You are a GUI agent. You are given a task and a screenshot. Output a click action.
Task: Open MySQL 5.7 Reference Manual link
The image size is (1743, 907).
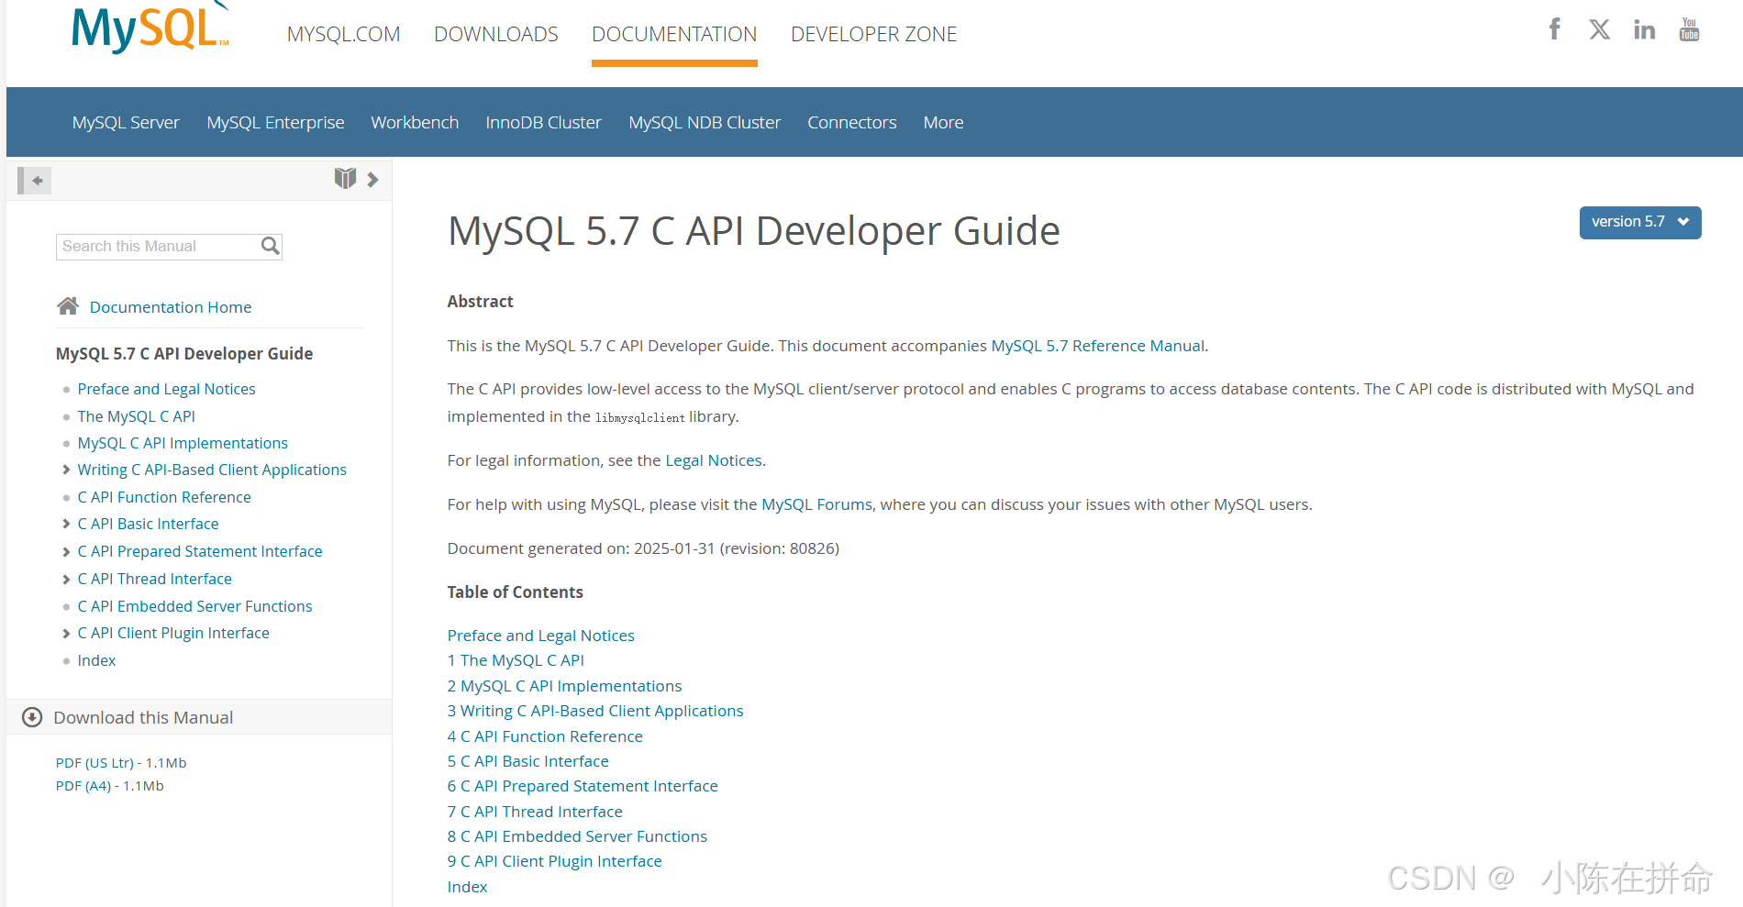[x=1099, y=346]
